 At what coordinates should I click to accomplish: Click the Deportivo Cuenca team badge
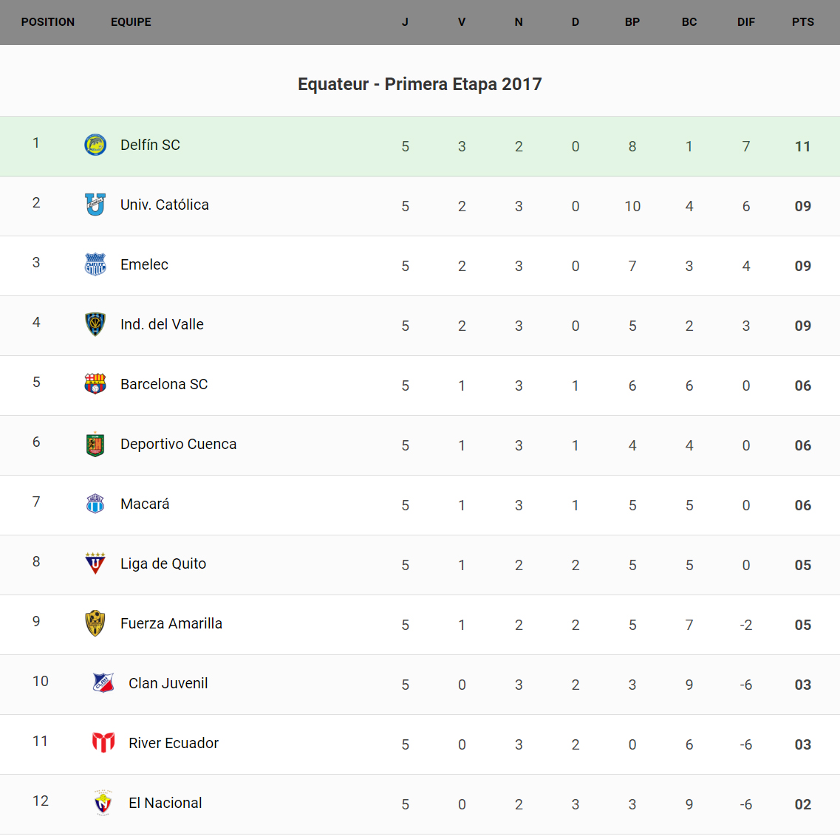(x=95, y=444)
